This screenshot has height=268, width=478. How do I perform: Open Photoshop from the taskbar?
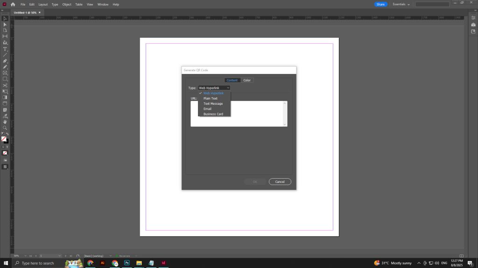[127, 263]
